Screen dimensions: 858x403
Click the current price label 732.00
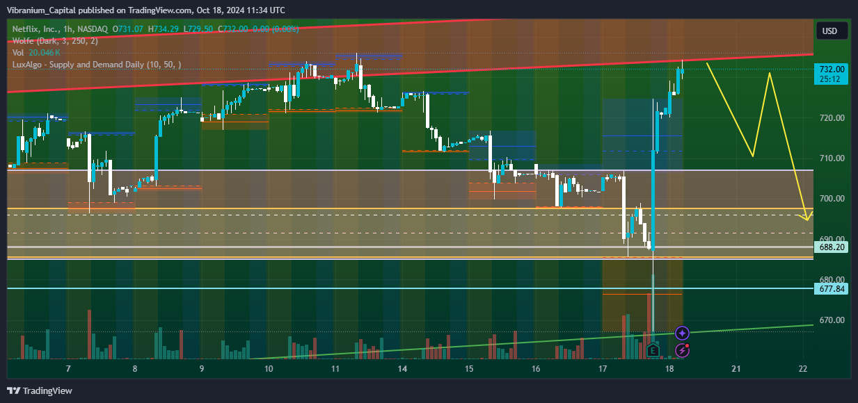832,69
